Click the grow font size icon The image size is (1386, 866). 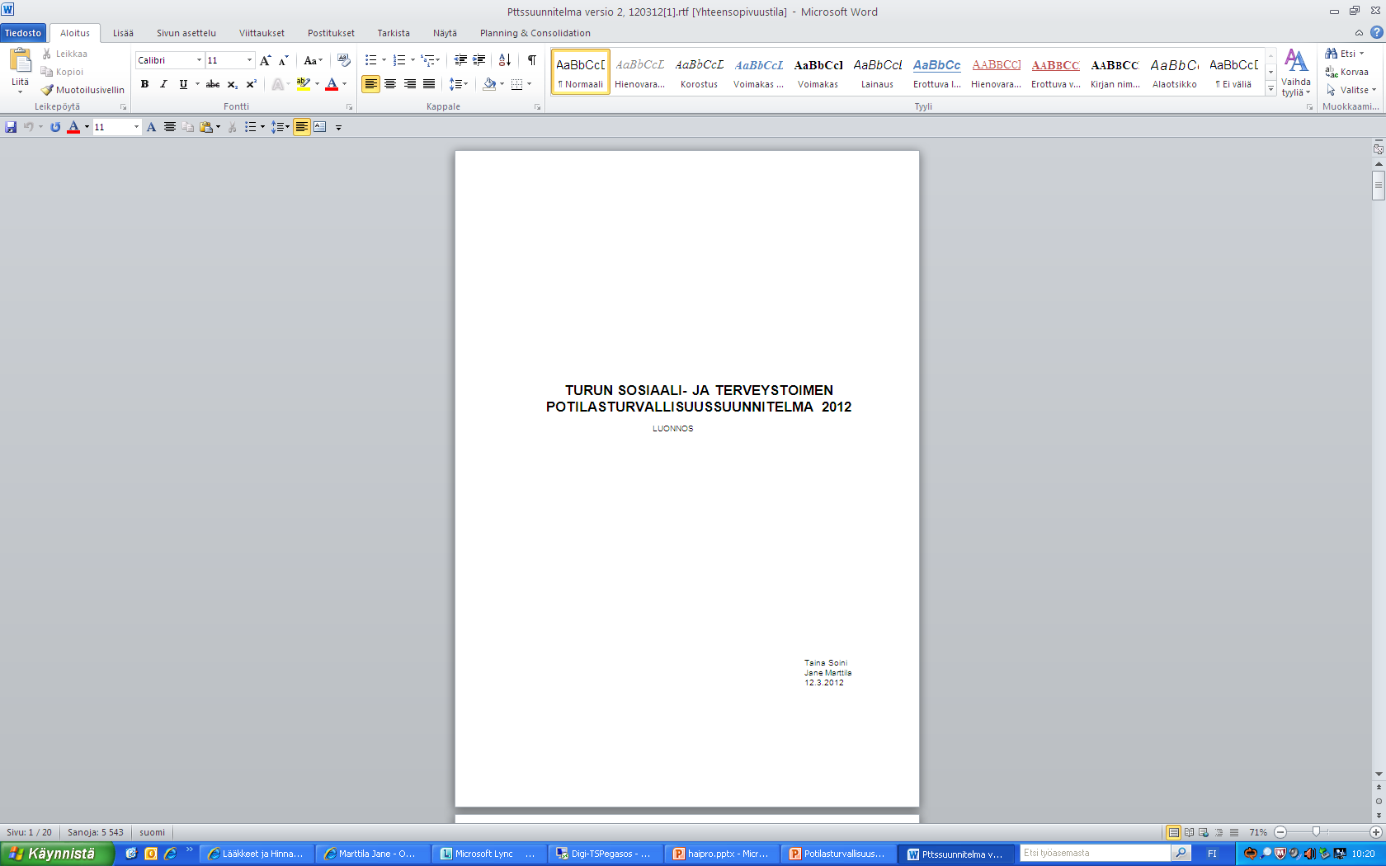coord(265,60)
